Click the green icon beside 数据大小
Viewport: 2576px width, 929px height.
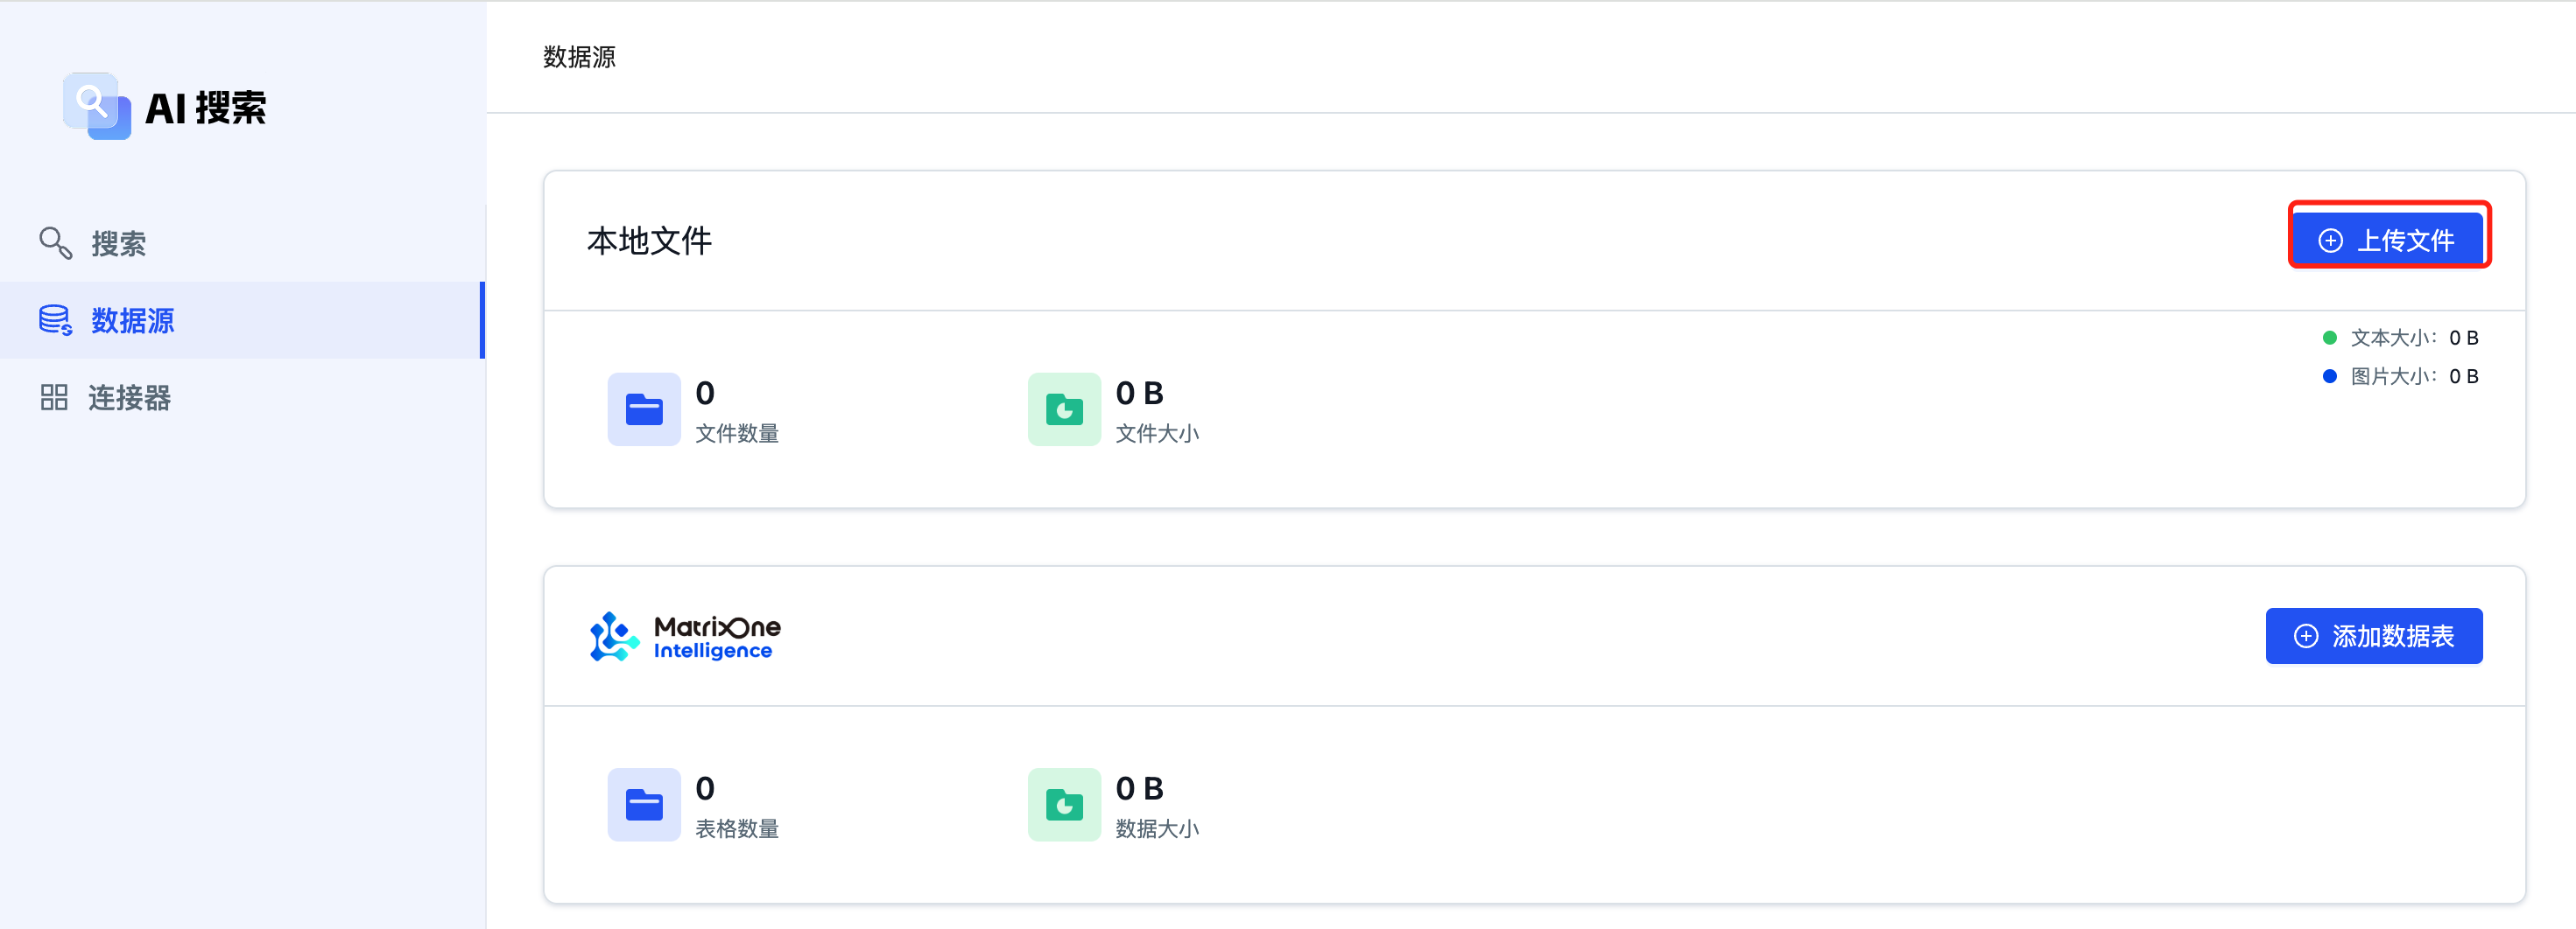pos(1064,805)
